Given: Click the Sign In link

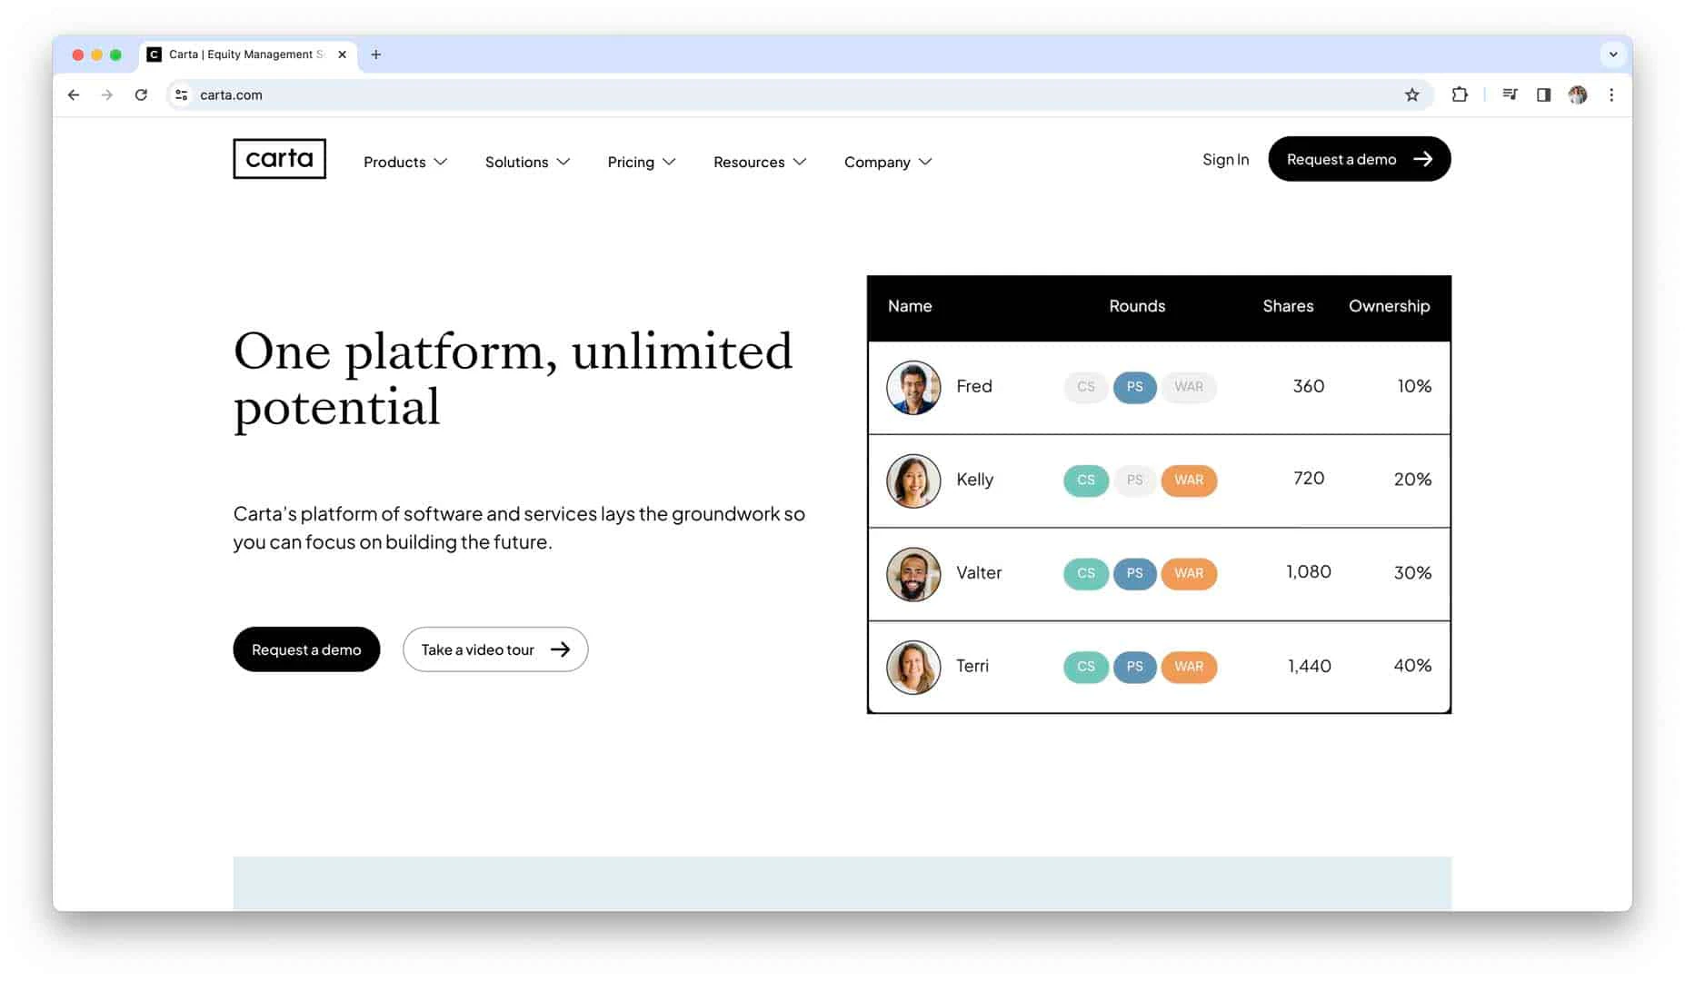Looking at the screenshot, I should point(1225,159).
